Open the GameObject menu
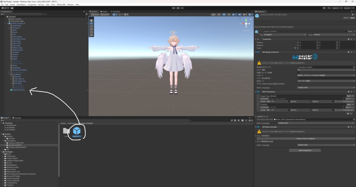The width and height of the screenshot is (356, 187). 21,5
